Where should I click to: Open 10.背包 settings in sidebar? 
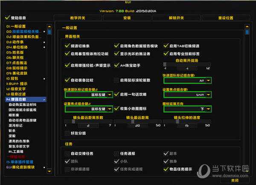tap(12, 78)
